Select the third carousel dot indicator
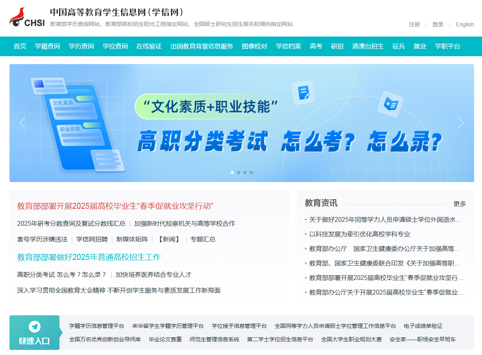This screenshot has height=355, width=482. 245,173
